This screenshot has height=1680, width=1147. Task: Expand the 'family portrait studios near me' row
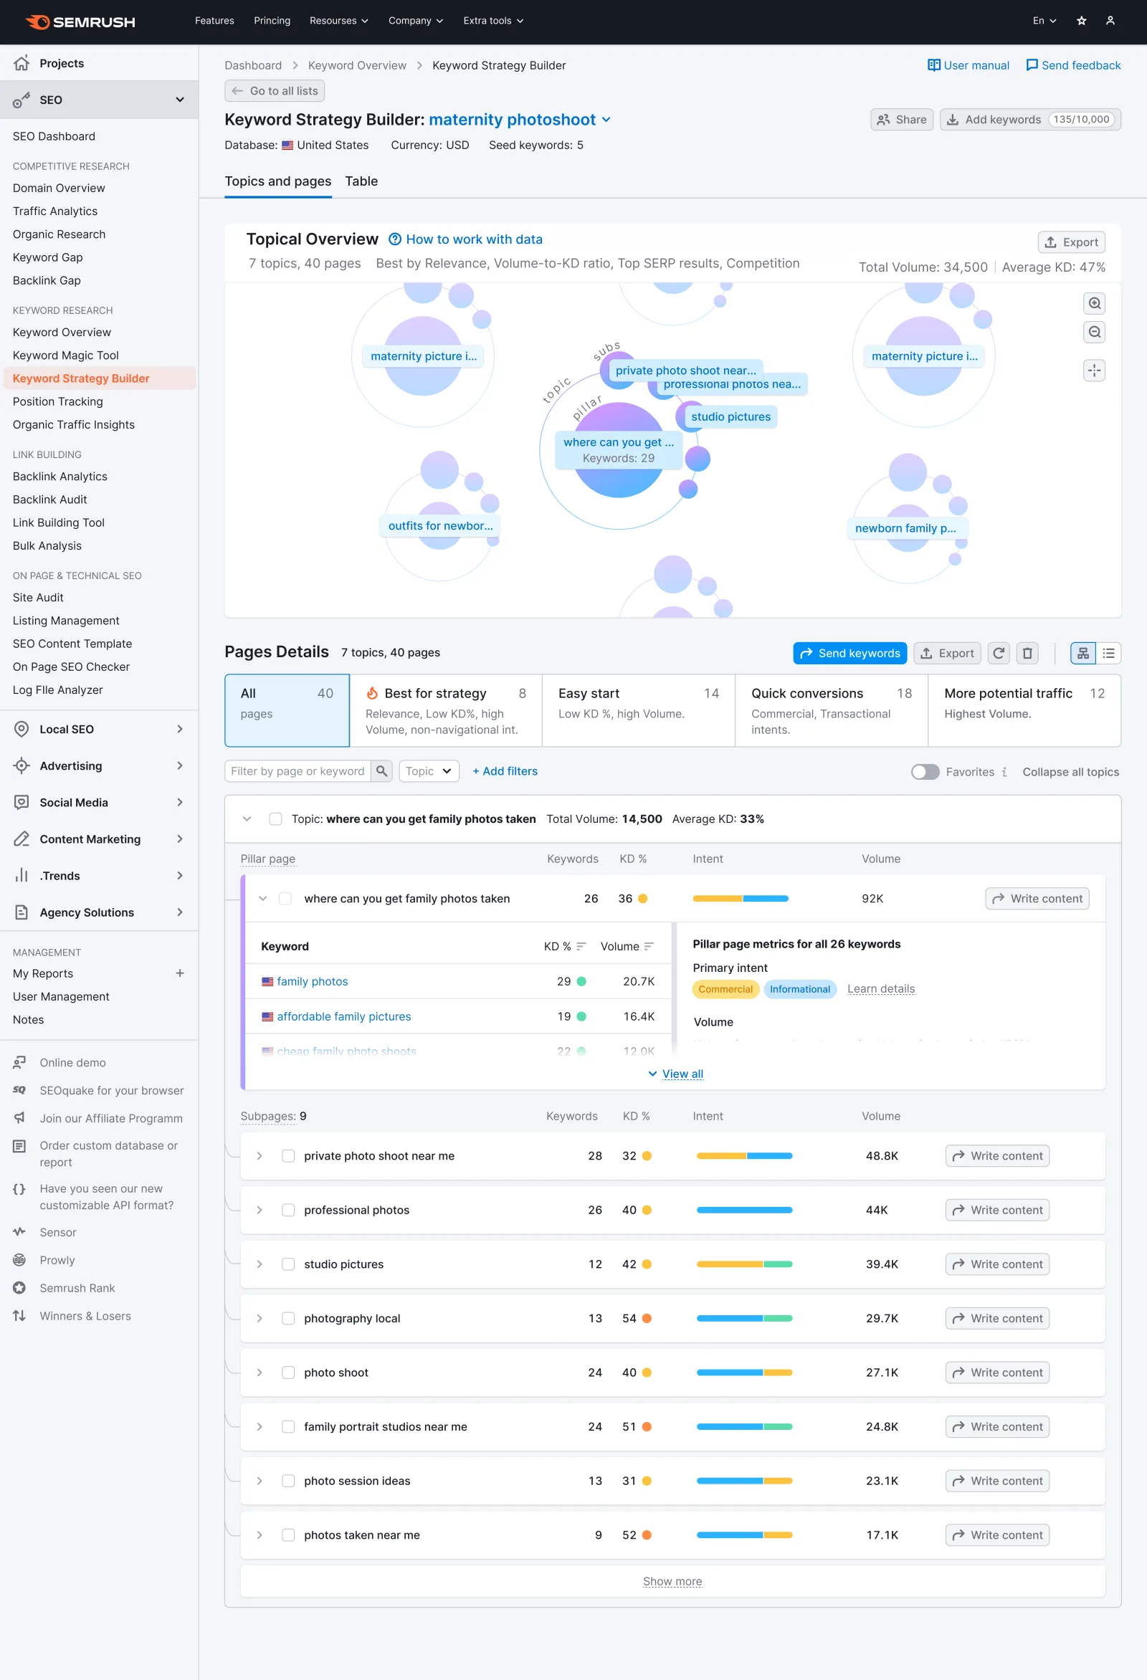coord(260,1427)
